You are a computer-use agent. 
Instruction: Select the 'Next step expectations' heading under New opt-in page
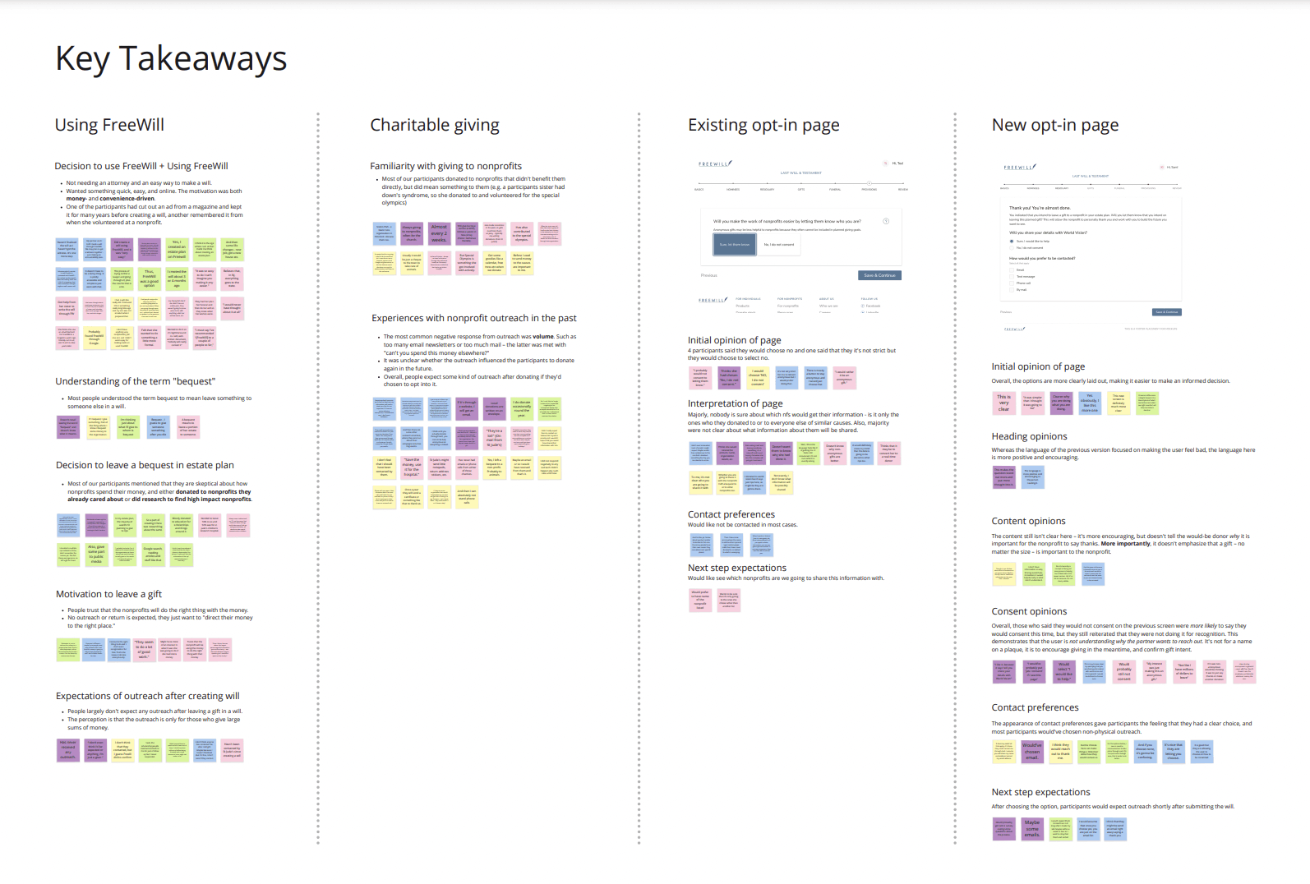click(x=1040, y=792)
